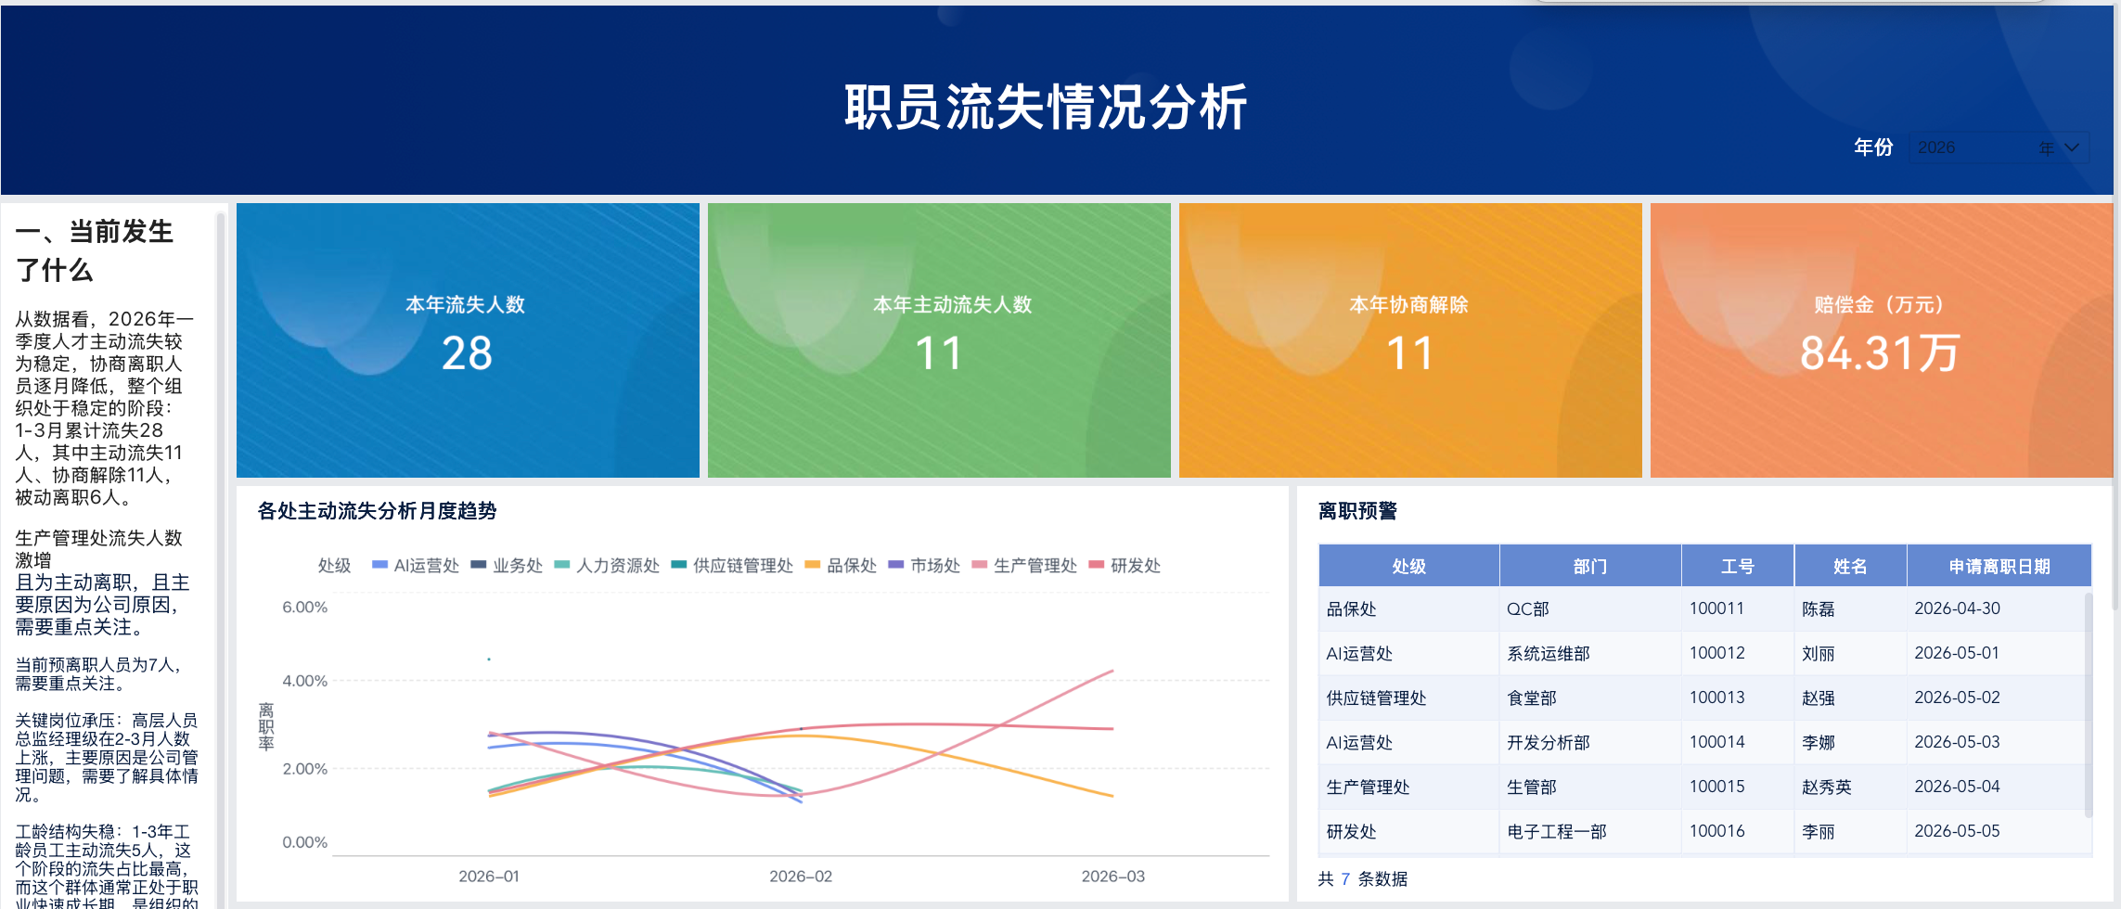
Task: Toggle the 人力资源处 legend series
Action: 607,565
